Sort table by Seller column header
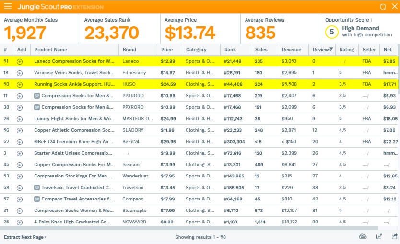The image size is (400, 244). 369,50
